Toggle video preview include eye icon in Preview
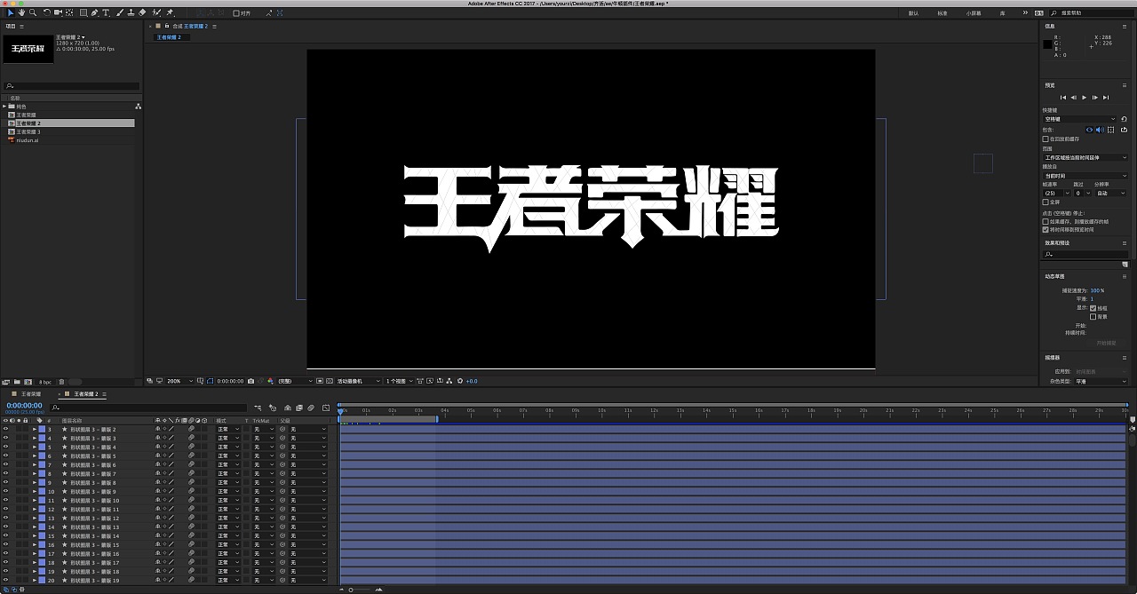Viewport: 1137px width, 594px height. 1090,130
